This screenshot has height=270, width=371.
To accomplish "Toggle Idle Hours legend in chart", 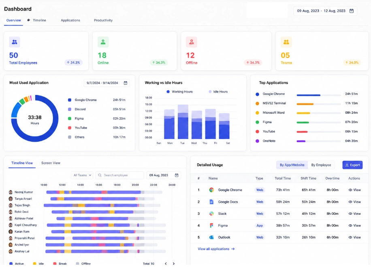I will click(218, 92).
